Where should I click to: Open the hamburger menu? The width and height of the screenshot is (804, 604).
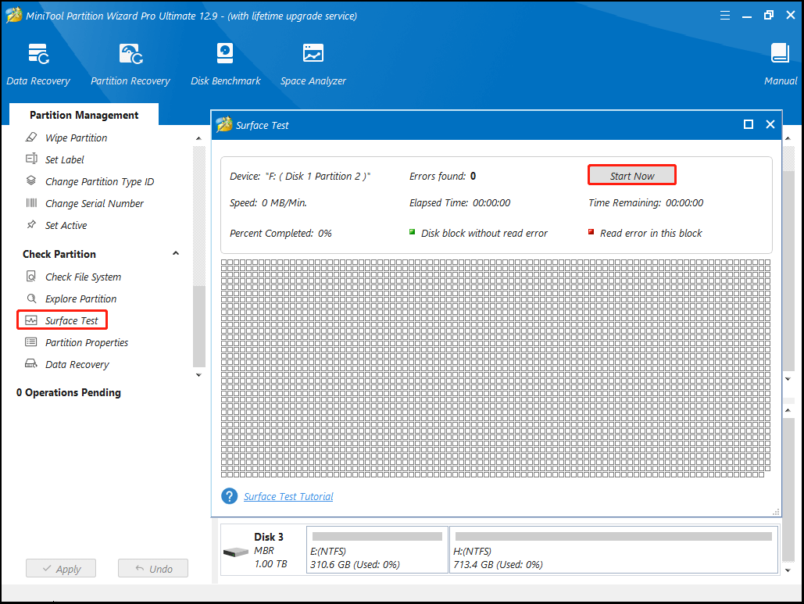725,14
